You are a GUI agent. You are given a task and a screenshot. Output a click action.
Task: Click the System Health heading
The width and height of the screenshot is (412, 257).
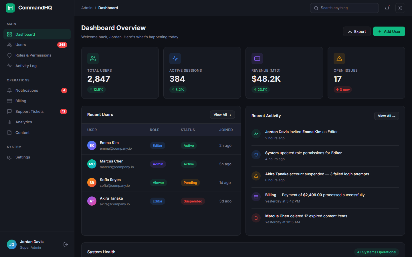(101, 252)
